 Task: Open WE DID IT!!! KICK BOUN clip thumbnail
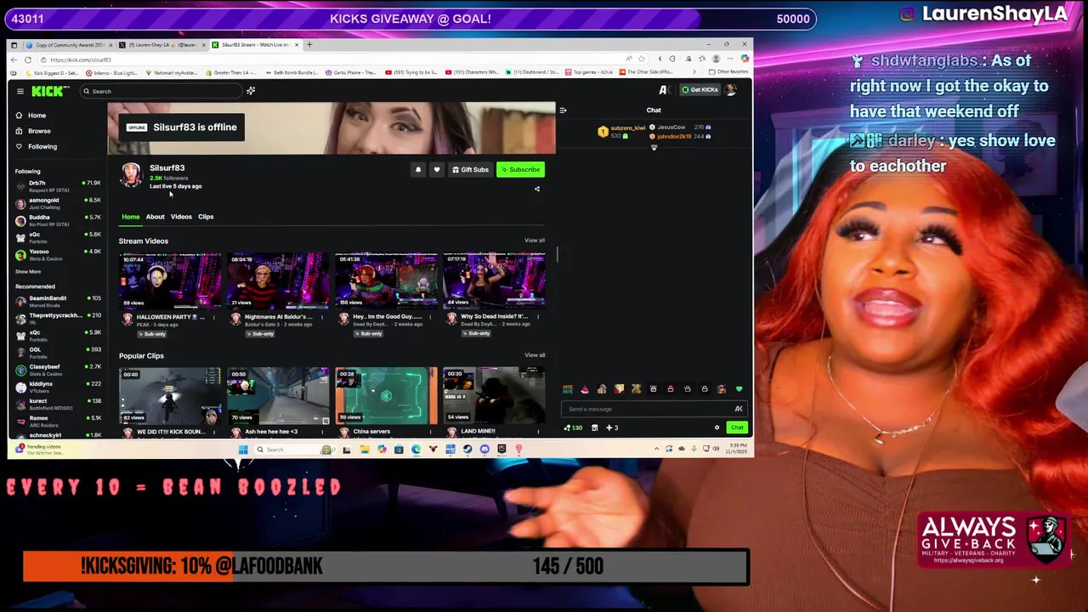pos(170,395)
